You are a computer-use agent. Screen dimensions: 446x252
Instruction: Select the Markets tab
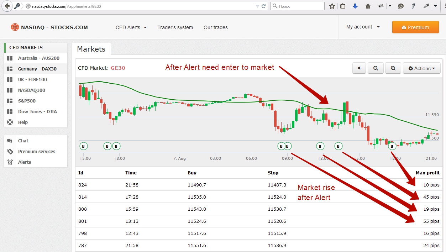[91, 49]
